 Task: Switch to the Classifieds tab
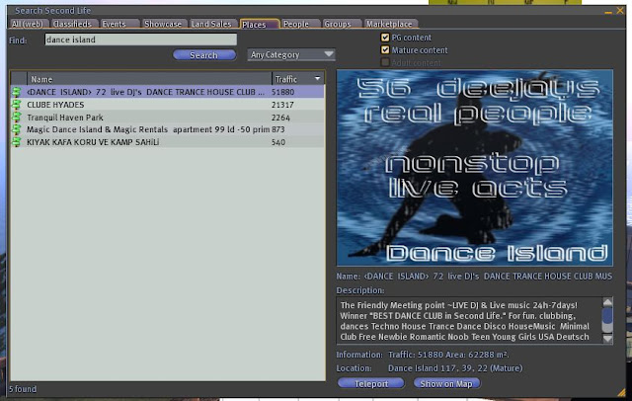(73, 24)
